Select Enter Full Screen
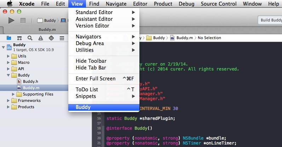The image size is (282, 147). (x=104, y=79)
